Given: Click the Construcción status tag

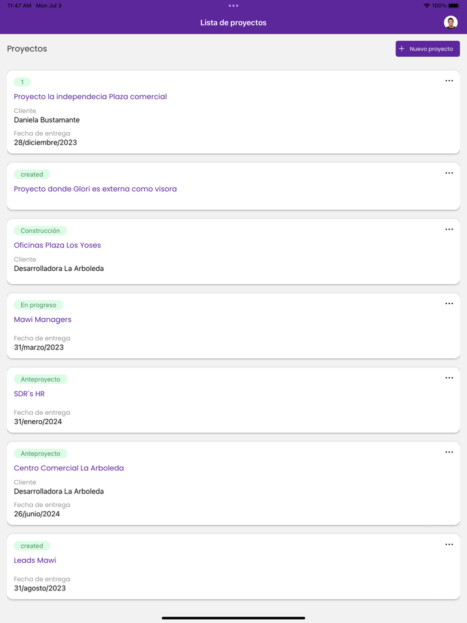Looking at the screenshot, I should 40,231.
